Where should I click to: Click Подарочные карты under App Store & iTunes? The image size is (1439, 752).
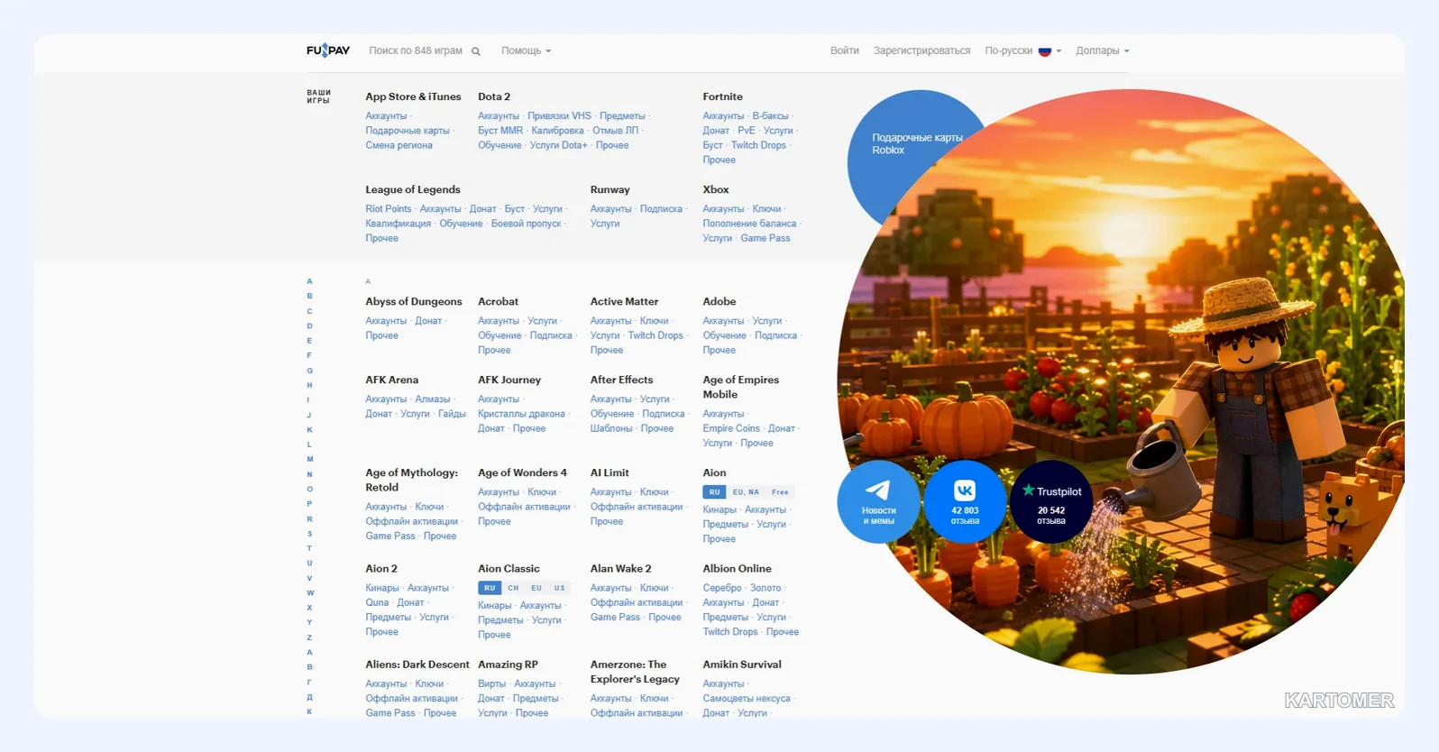(x=408, y=131)
